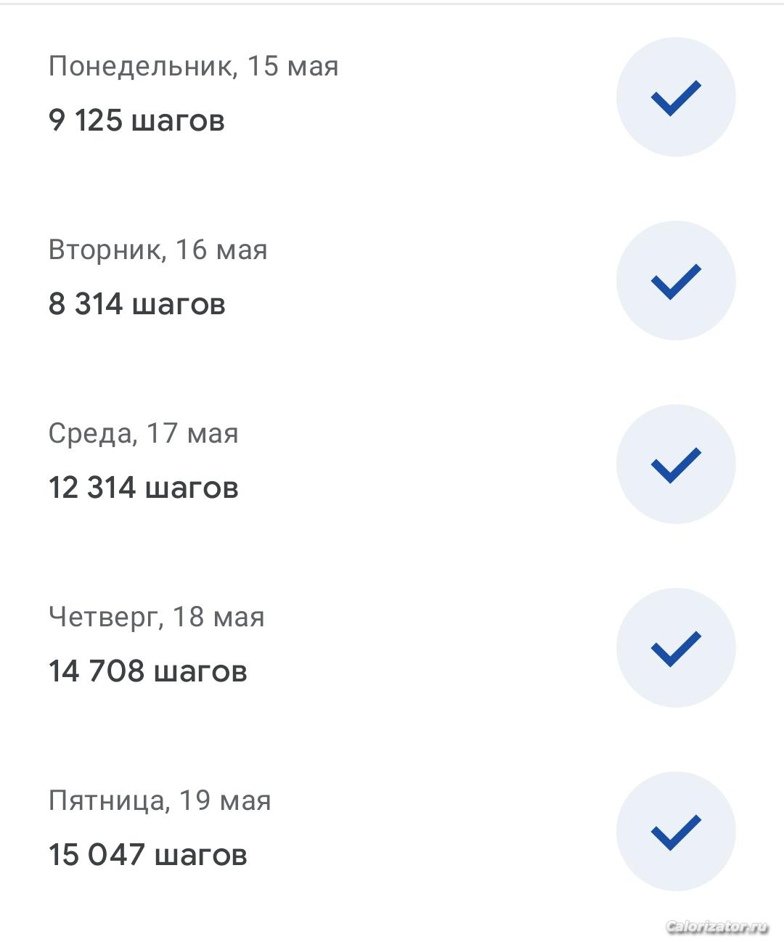Image resolution: width=784 pixels, height=942 pixels.
Task: Open the 14 708 шагов step total
Action: [147, 671]
